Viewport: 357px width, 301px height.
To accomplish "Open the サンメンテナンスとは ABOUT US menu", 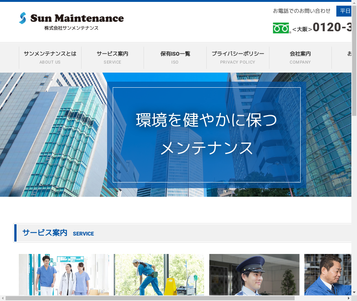I will pos(50,58).
